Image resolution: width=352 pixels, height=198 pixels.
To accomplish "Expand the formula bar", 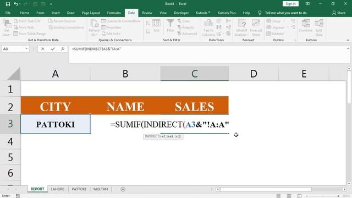I will [x=348, y=48].
